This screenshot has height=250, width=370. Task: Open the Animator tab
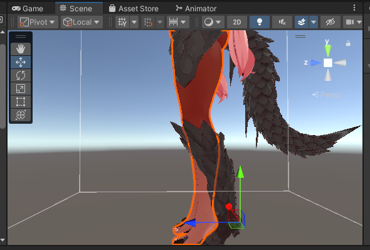click(196, 9)
